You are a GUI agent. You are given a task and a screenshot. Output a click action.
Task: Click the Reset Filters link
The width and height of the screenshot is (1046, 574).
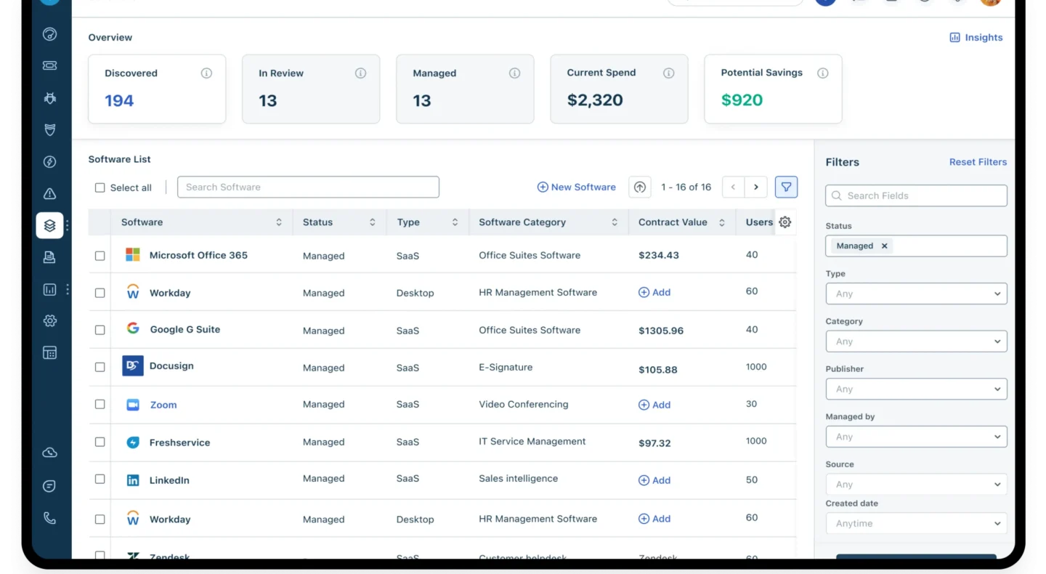[978, 162]
